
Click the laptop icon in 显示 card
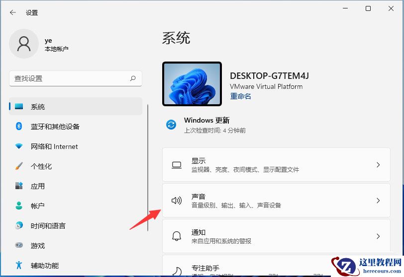177,165
